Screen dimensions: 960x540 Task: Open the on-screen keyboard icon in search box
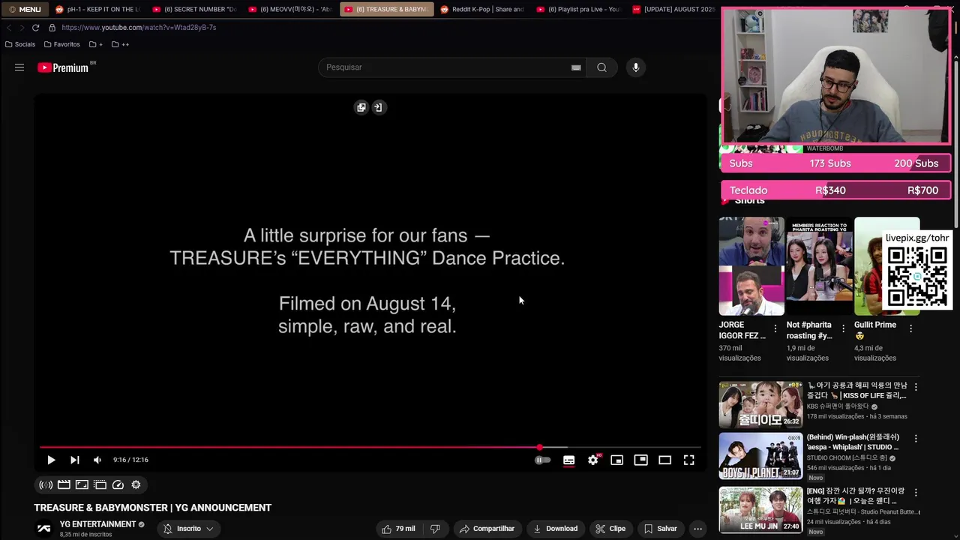(x=576, y=67)
